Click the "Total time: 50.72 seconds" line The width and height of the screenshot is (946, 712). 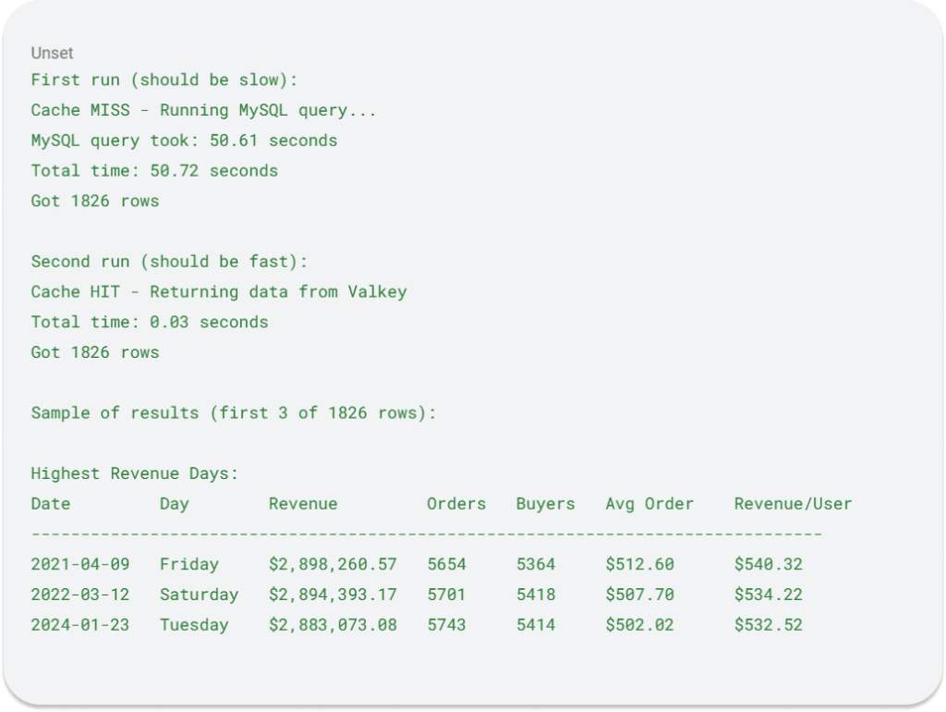tap(154, 170)
